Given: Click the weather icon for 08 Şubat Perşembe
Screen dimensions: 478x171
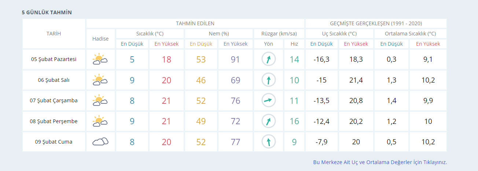Looking at the screenshot, I should point(100,121).
